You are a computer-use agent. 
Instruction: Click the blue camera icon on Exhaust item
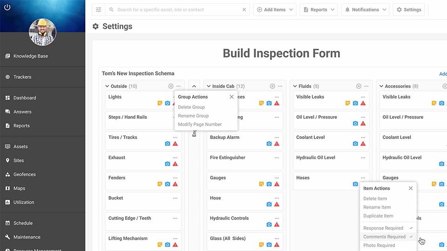click(168, 164)
